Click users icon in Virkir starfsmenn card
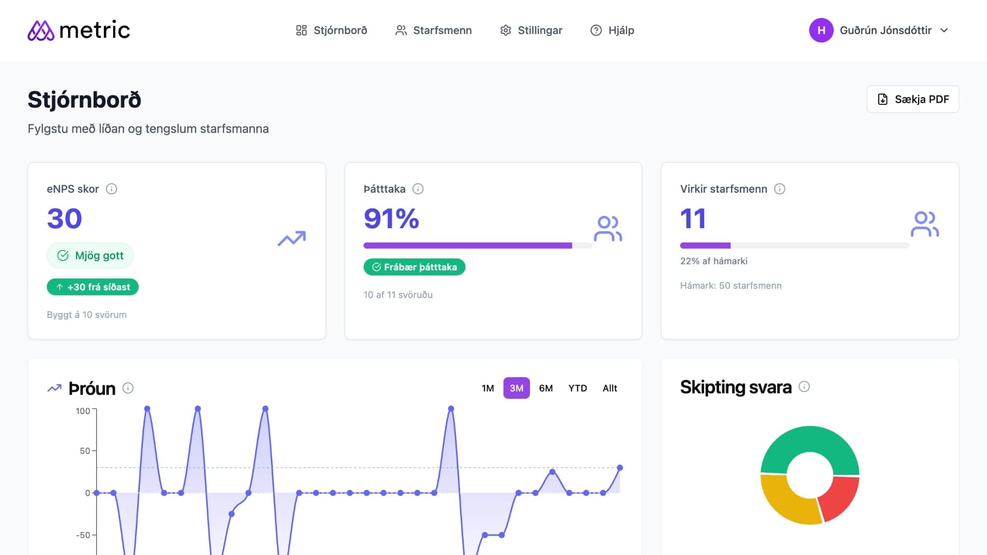The height and width of the screenshot is (555, 987). (924, 224)
